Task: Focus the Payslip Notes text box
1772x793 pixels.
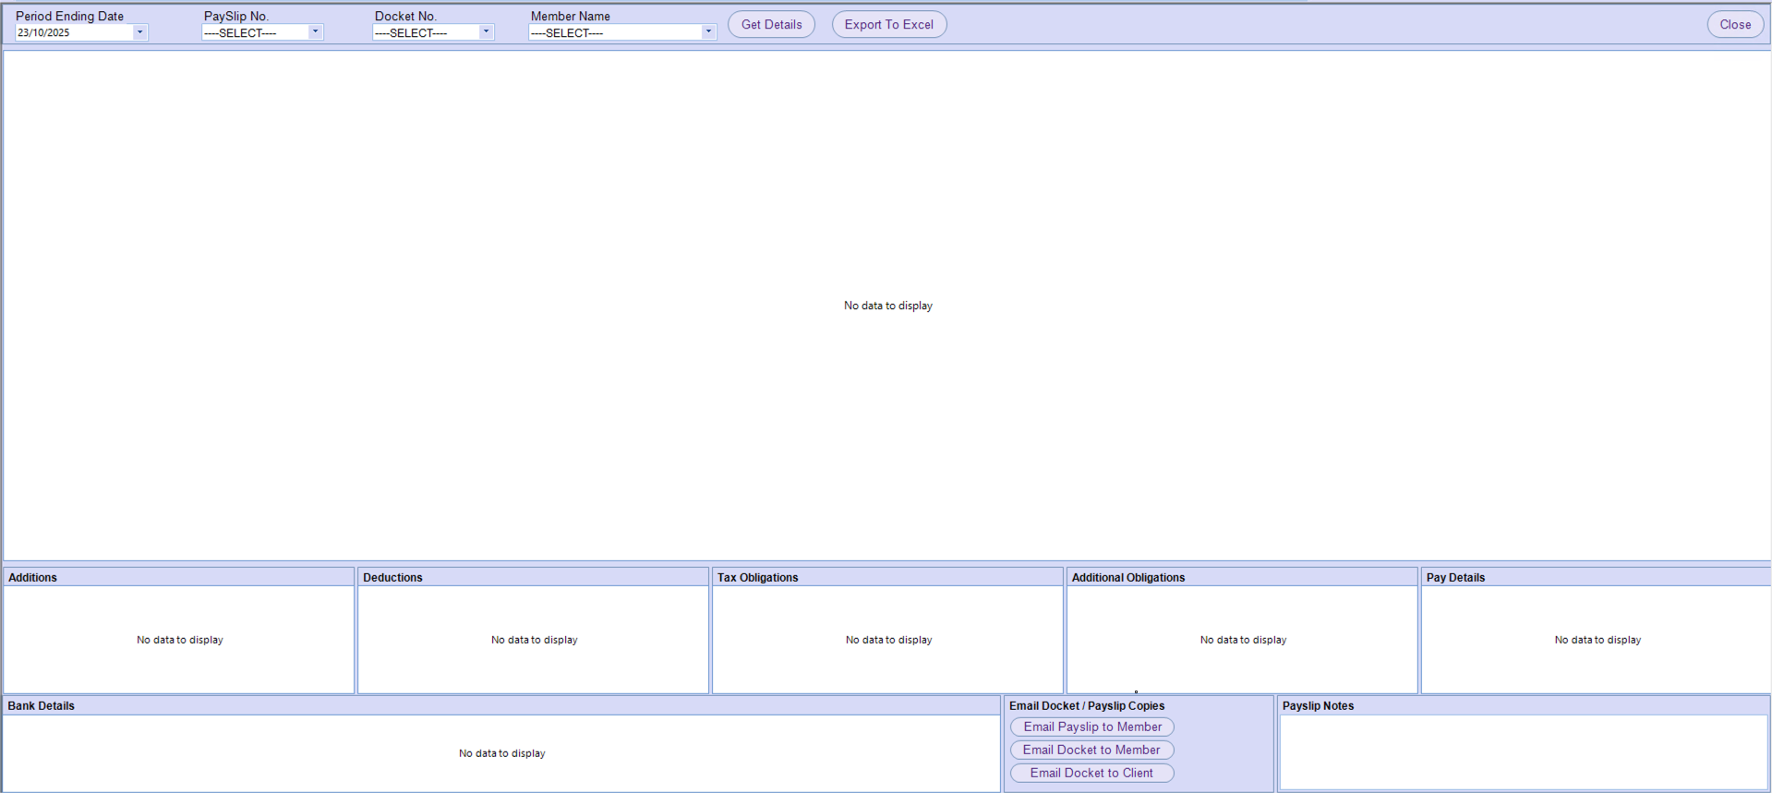Action: point(1523,751)
